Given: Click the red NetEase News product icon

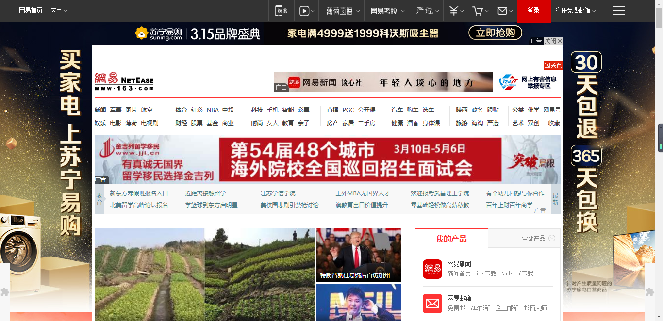Looking at the screenshot, I should tap(432, 269).
